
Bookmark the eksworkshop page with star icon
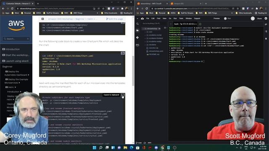[x=103, y=8]
